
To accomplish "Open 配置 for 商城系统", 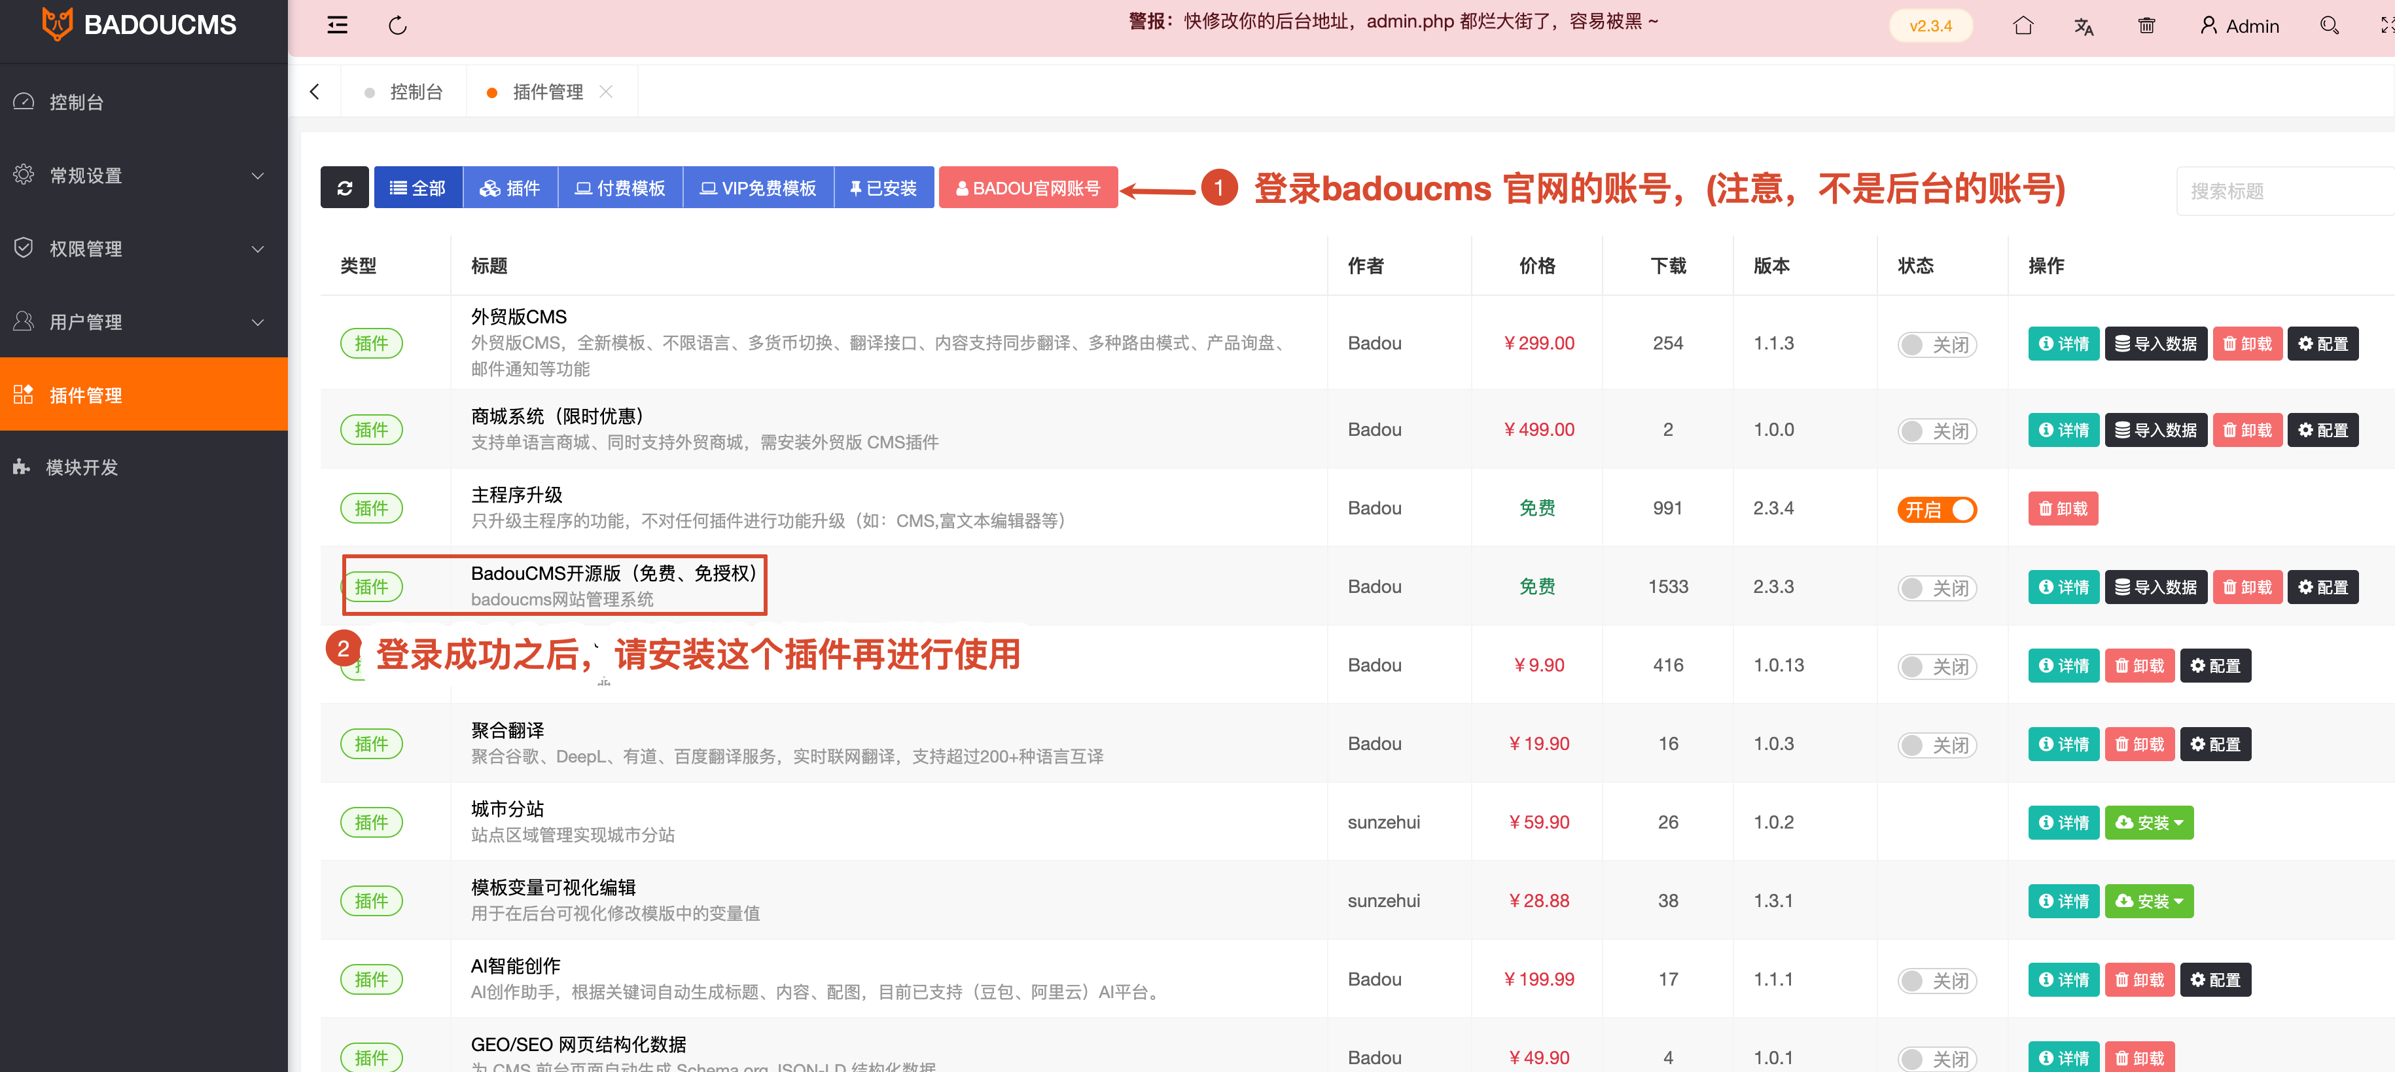I will coord(2322,431).
